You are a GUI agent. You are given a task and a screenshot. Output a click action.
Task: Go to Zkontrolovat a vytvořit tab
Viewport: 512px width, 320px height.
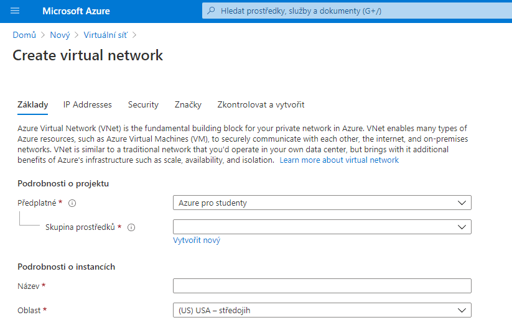[261, 105]
